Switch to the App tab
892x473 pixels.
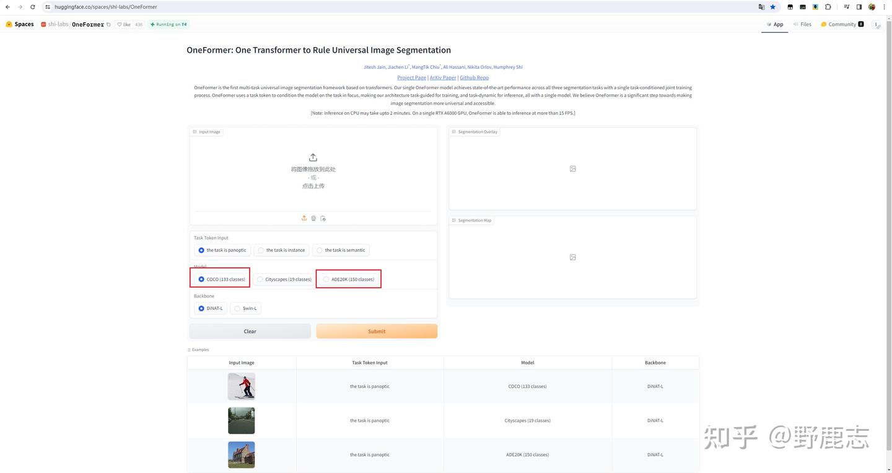click(774, 24)
